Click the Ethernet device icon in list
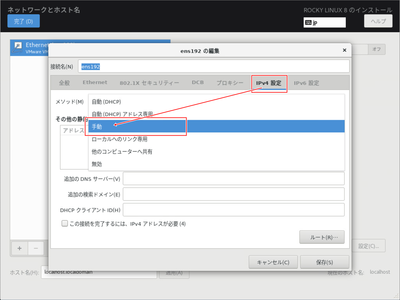 pos(17,47)
